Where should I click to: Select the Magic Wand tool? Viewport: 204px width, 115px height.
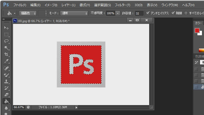(x=6, y=48)
